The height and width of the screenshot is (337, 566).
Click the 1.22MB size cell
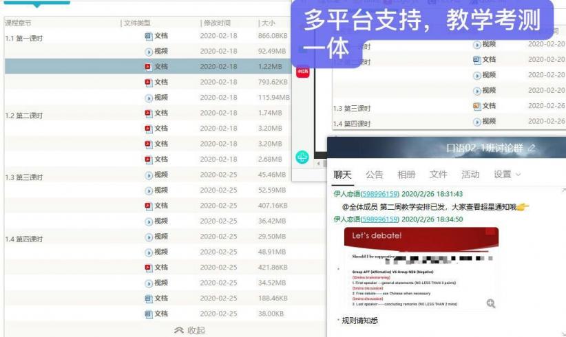pyautogui.click(x=270, y=67)
